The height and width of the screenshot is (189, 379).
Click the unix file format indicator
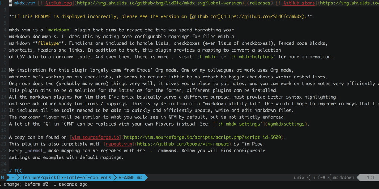point(299,178)
